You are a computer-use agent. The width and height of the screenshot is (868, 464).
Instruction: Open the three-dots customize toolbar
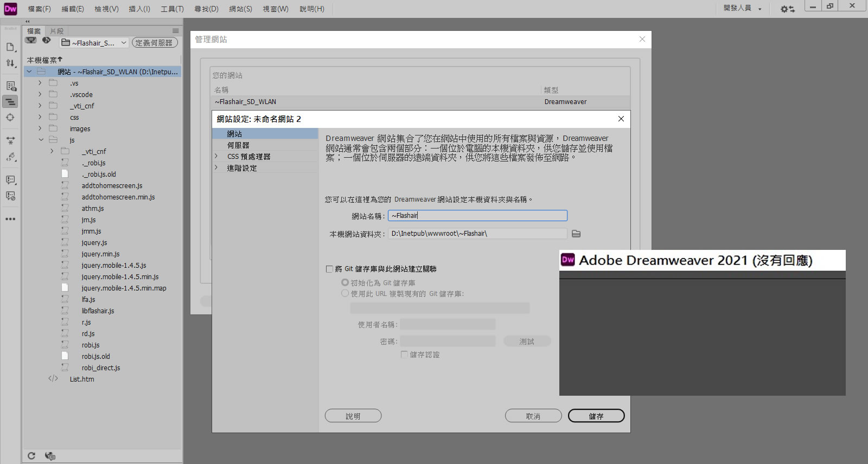10,219
